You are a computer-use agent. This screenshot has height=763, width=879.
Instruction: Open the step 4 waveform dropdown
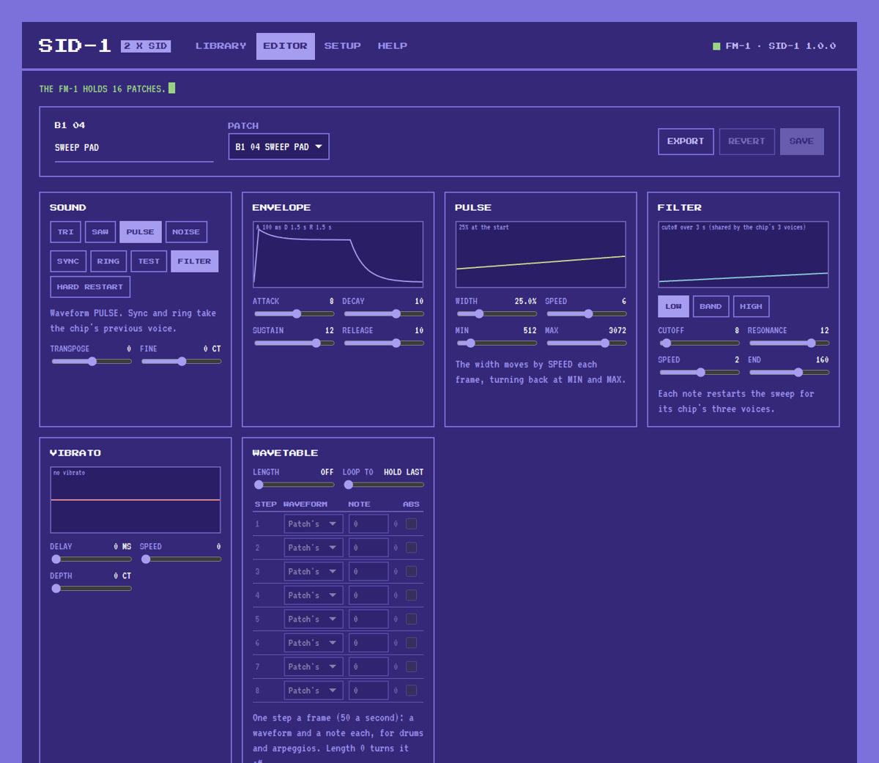click(314, 595)
